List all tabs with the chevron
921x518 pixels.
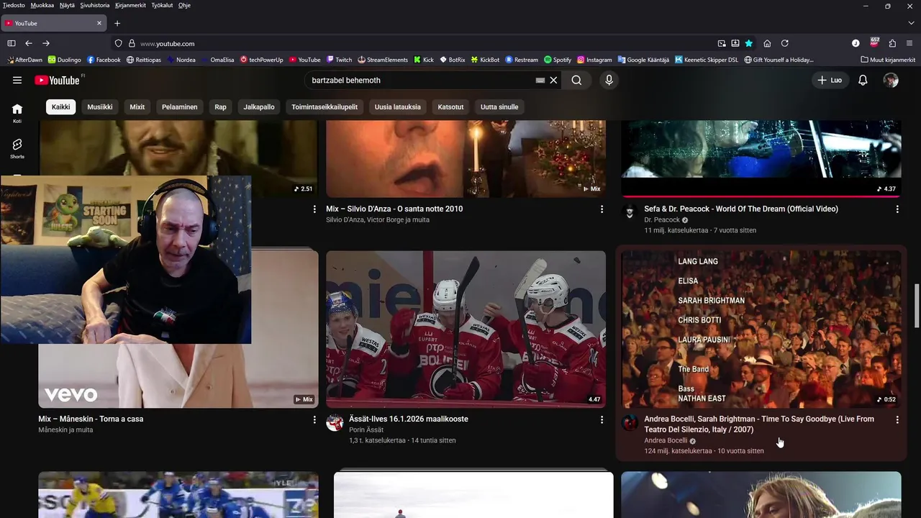(911, 23)
